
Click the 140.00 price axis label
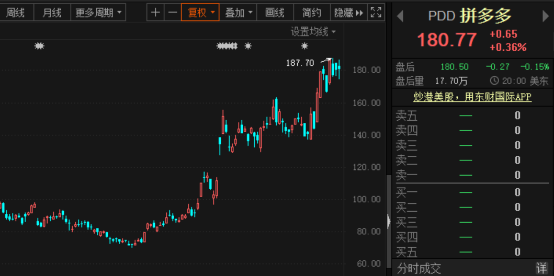coord(367,135)
